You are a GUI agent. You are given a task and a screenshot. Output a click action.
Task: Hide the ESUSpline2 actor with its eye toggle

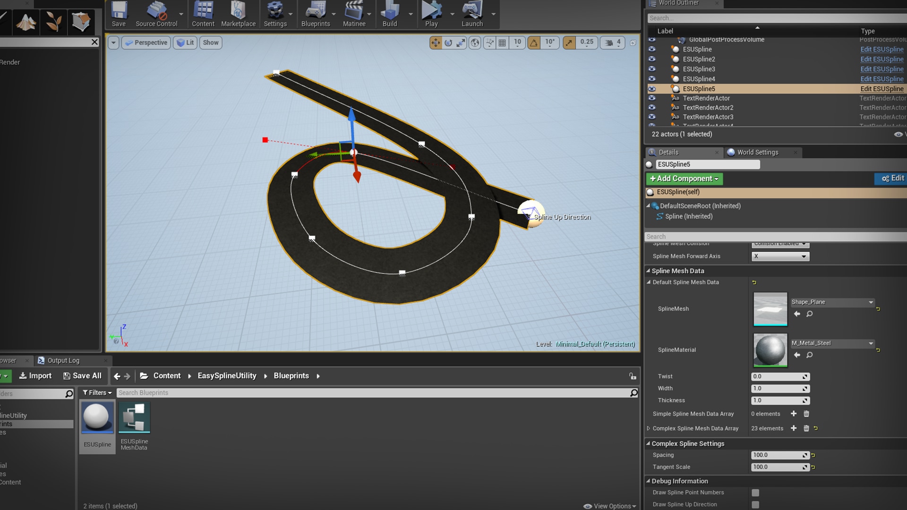point(652,59)
